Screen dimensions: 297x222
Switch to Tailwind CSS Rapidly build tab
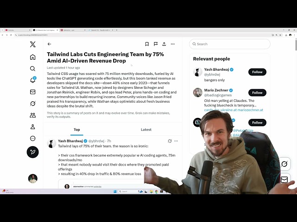click(x=100, y=30)
